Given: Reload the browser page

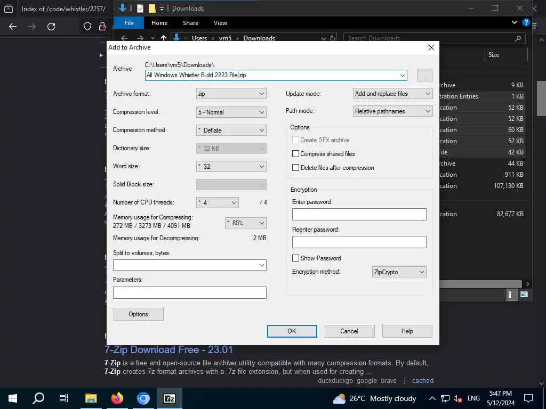Looking at the screenshot, I should 51,27.
